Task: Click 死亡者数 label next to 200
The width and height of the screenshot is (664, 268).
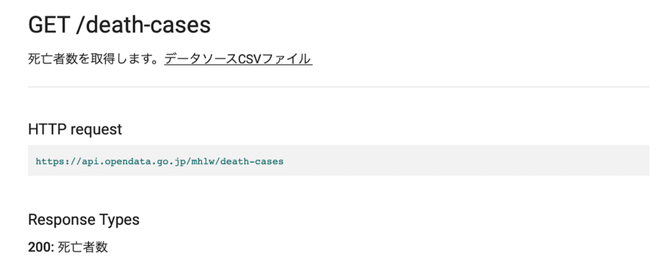Action: pos(82,247)
